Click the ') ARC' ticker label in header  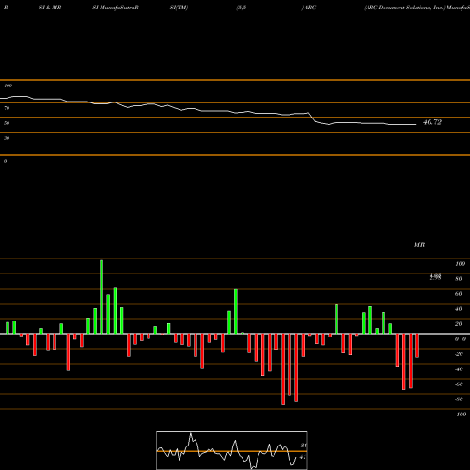click(308, 8)
